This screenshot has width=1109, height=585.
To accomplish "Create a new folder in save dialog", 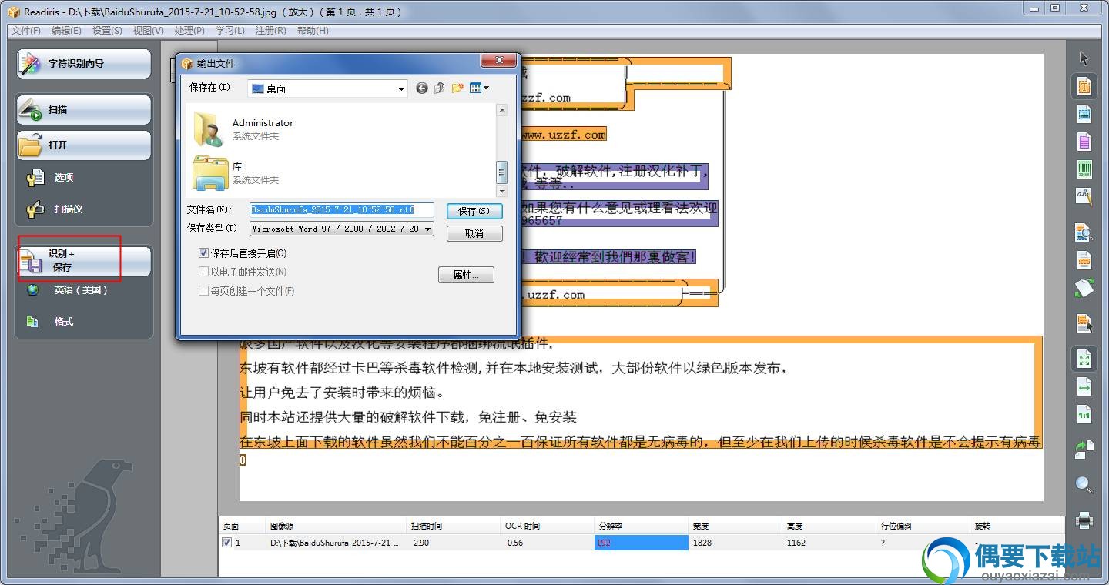I will [457, 89].
